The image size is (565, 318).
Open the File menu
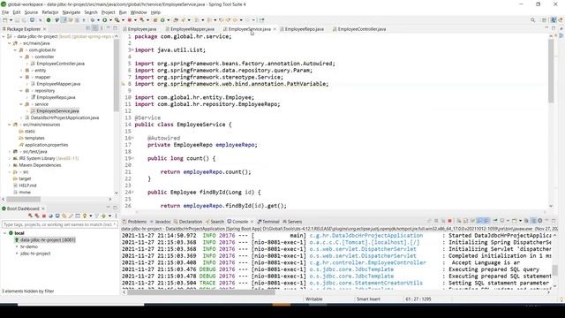point(5,12)
